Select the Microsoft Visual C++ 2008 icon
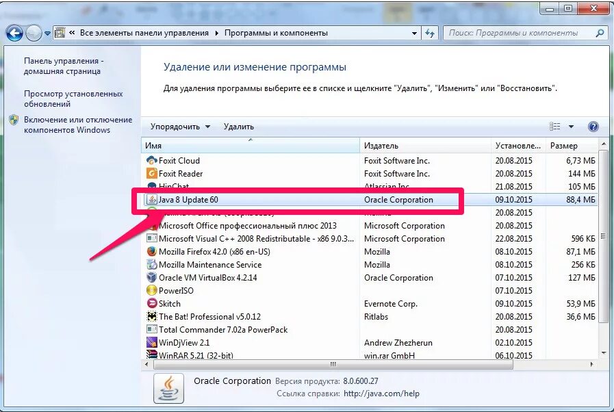 (151, 238)
